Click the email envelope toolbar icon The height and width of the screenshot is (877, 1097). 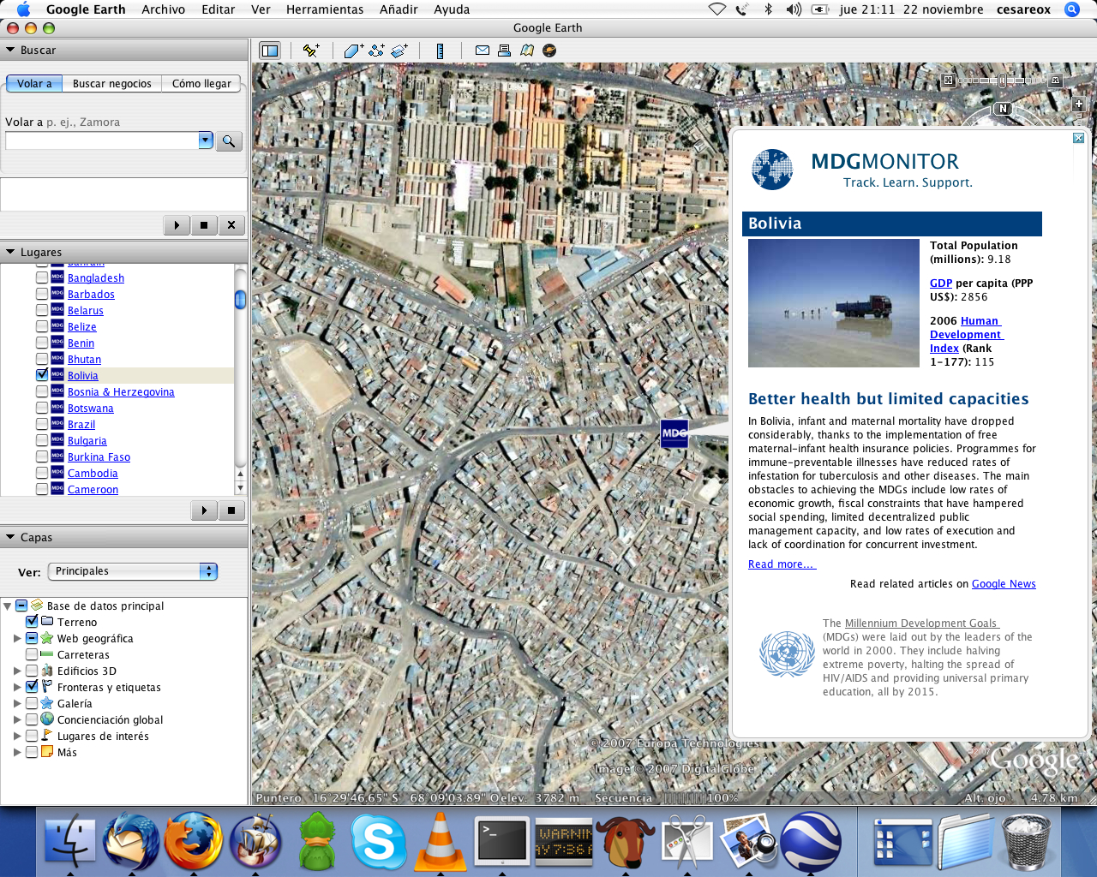(483, 51)
